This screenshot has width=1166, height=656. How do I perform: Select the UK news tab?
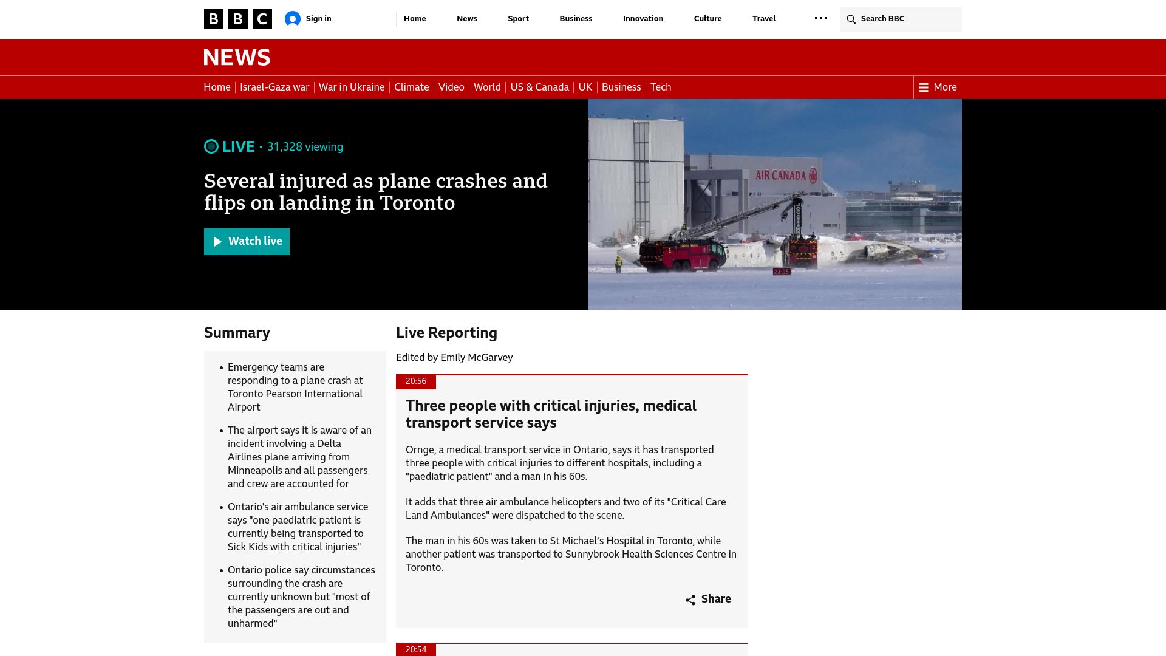[585, 87]
